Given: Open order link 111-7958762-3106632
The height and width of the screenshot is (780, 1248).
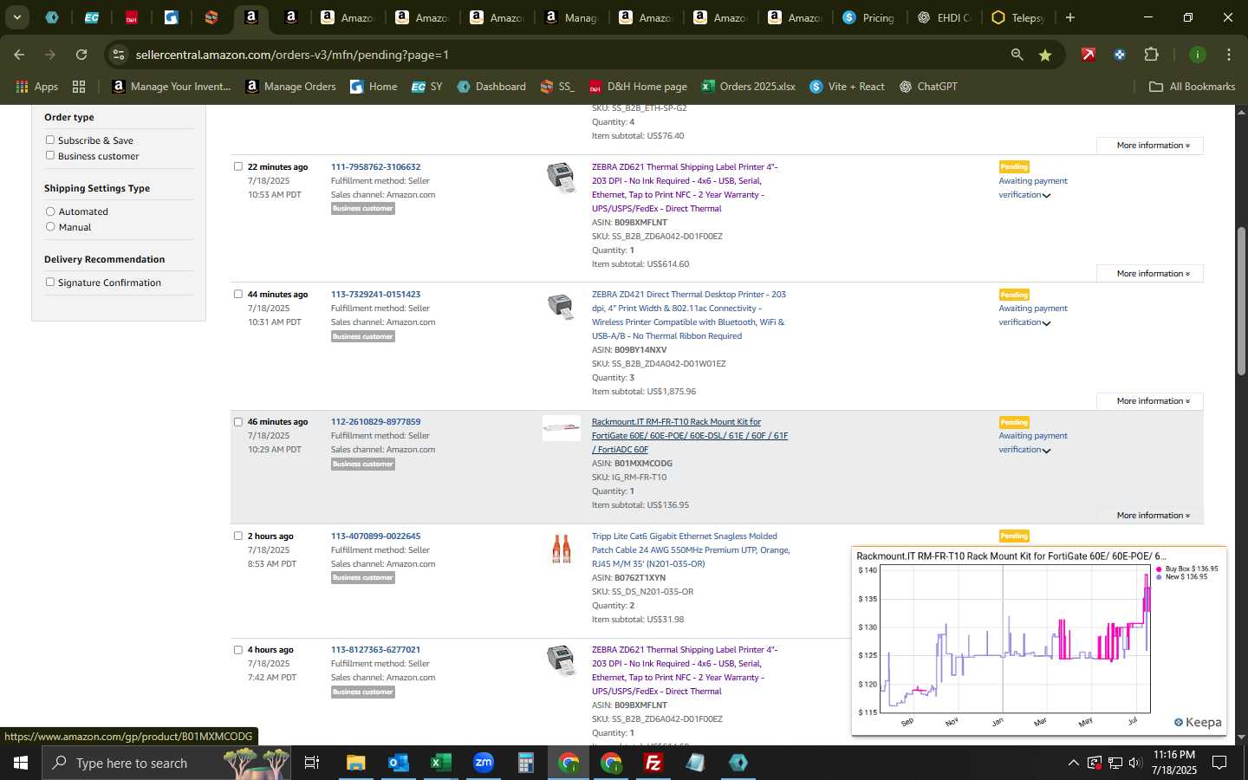Looking at the screenshot, I should (x=375, y=166).
